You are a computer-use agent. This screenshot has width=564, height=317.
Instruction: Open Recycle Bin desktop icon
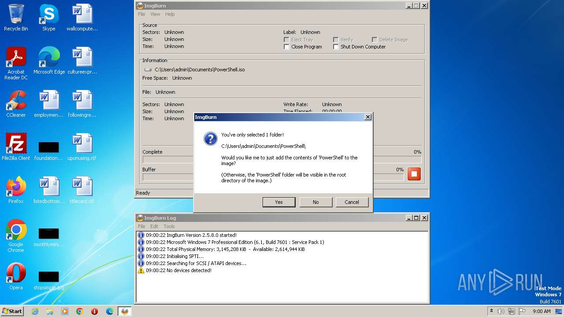pyautogui.click(x=16, y=18)
